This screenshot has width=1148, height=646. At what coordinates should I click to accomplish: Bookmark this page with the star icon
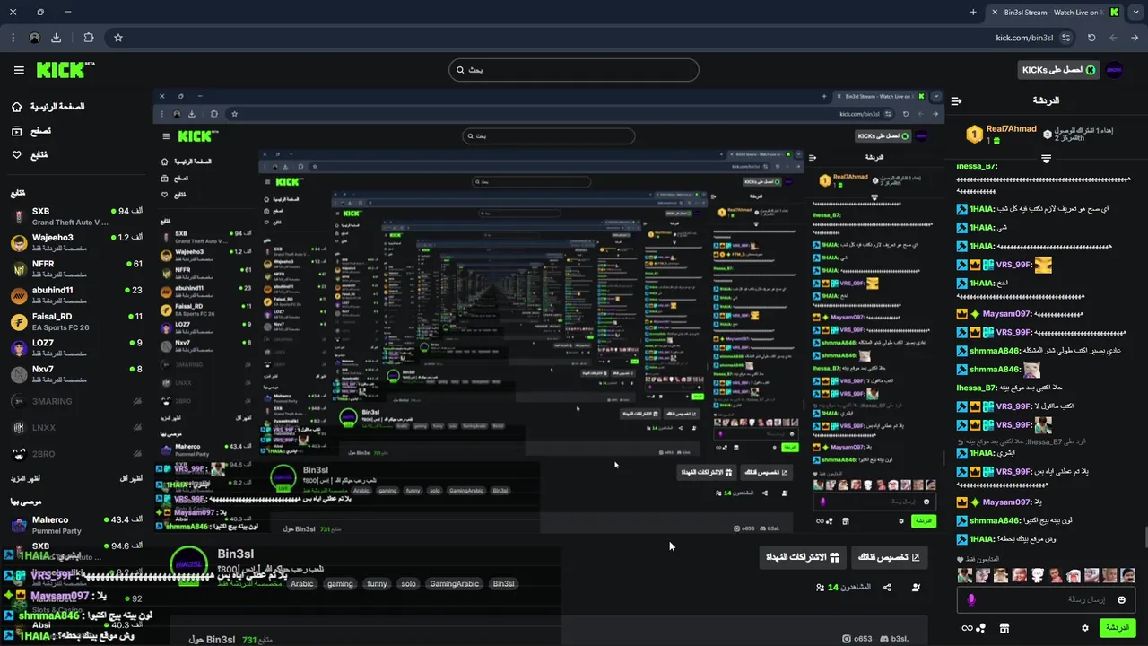coord(117,38)
